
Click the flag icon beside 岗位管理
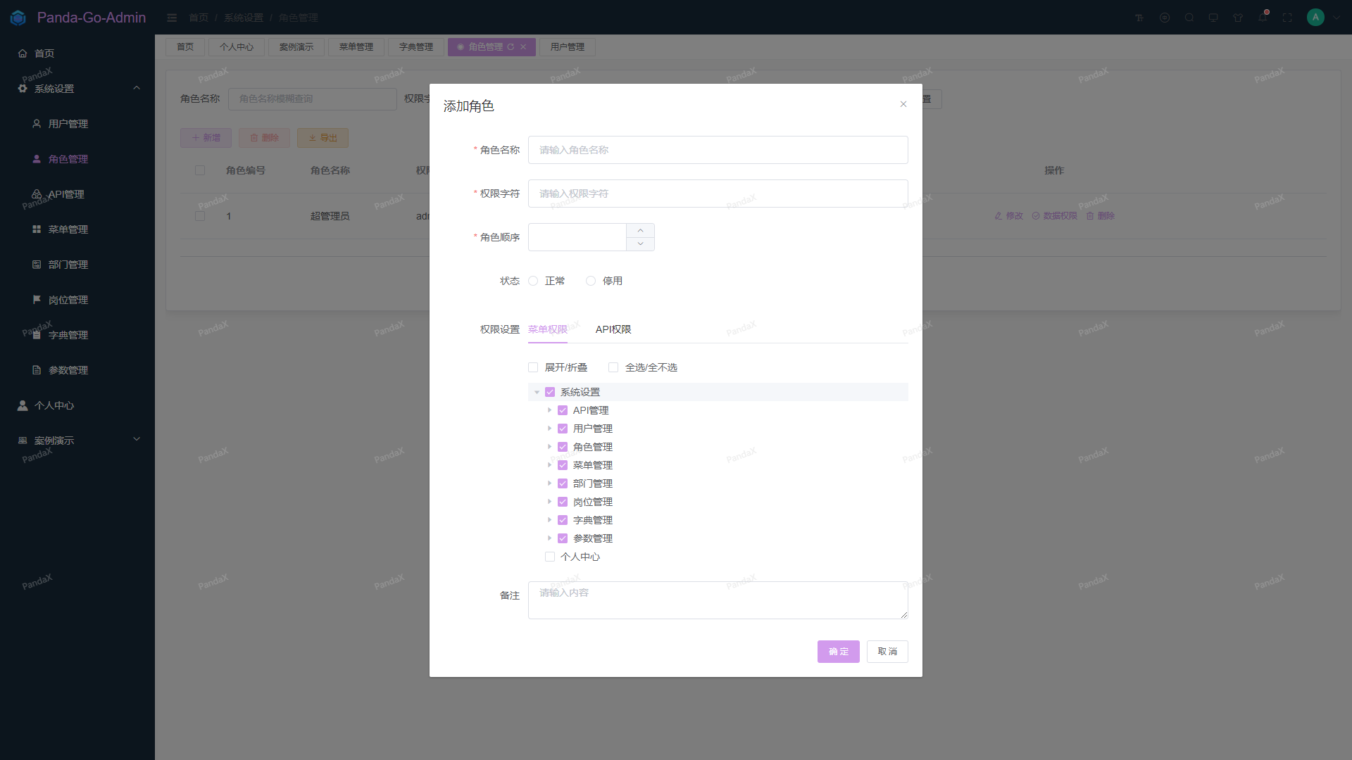[x=37, y=300]
